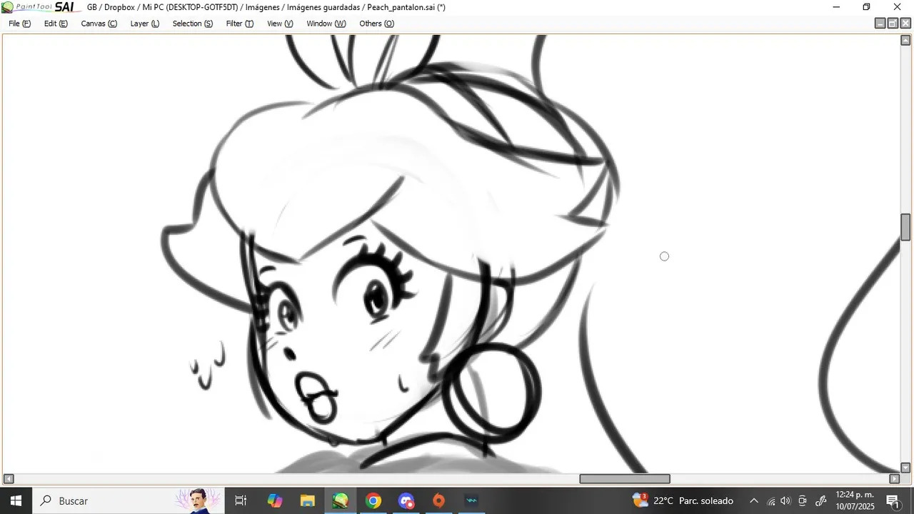Click the horizontal scrollbar left arrow

pyautogui.click(x=9, y=479)
